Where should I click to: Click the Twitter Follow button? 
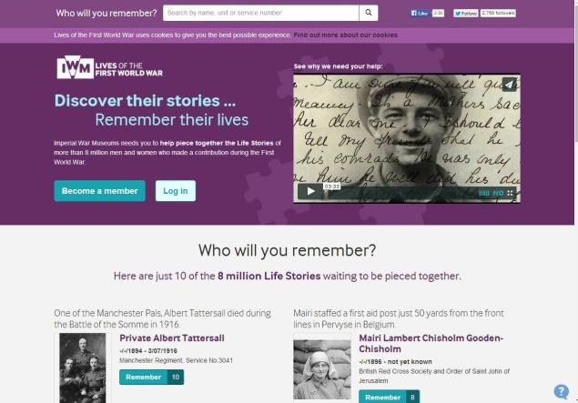(x=465, y=14)
